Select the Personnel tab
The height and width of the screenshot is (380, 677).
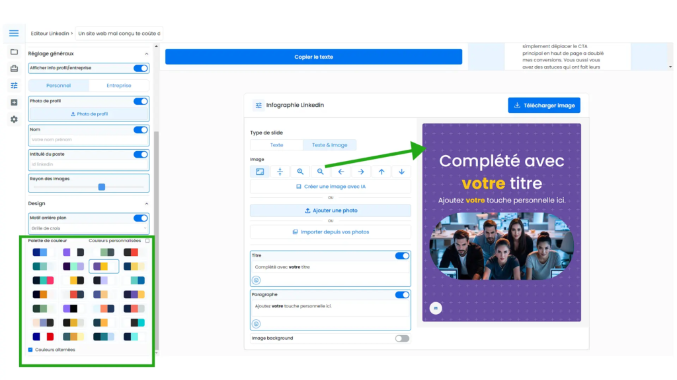pyautogui.click(x=59, y=85)
